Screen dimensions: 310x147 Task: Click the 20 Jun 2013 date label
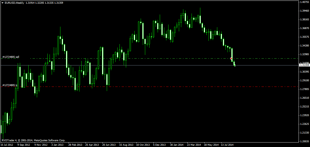tap(109, 145)
